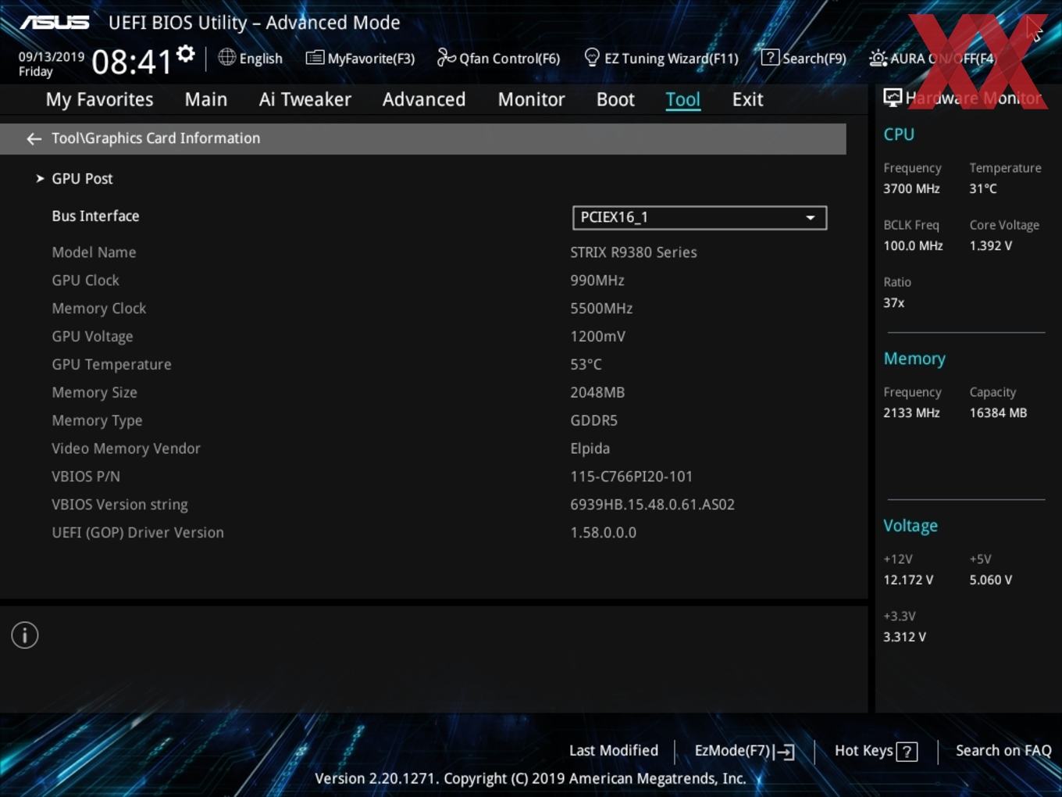Click the 2048MB value
This screenshot has width=1062, height=797.
click(x=597, y=393)
